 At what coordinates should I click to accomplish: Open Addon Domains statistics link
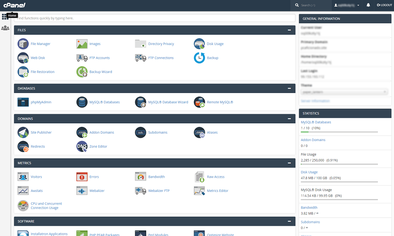coord(313,140)
